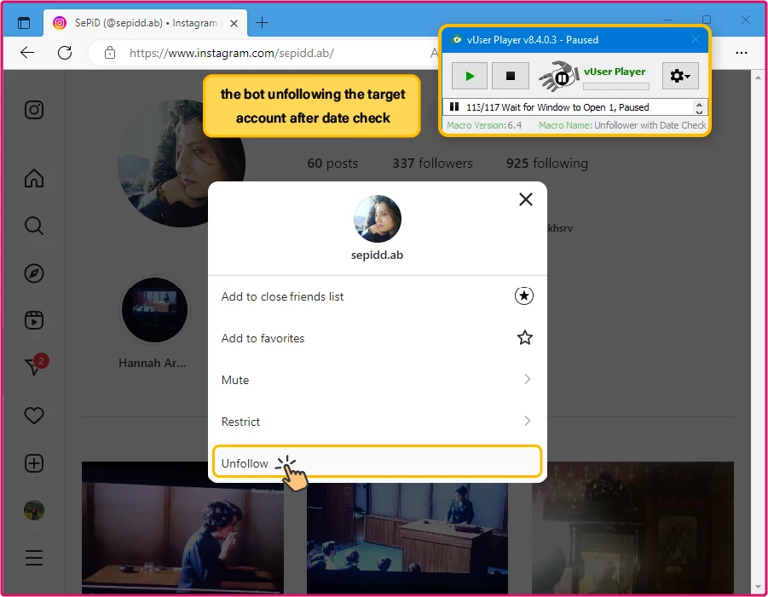Close the sepidd.ab options dialog
Image resolution: width=768 pixels, height=597 pixels.
tap(526, 199)
